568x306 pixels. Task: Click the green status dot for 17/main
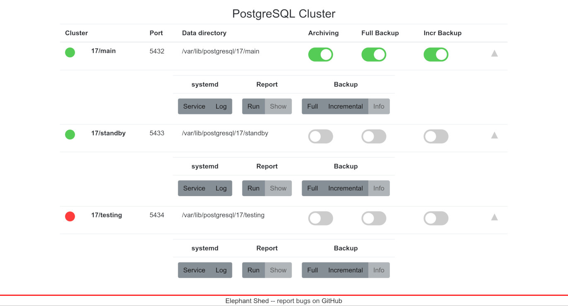pyautogui.click(x=70, y=52)
